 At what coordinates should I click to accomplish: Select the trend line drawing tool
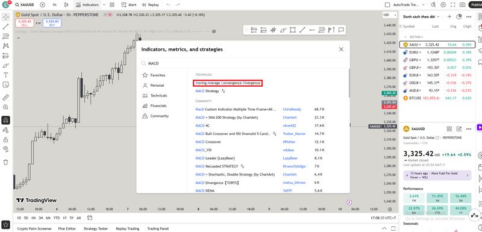pyautogui.click(x=5, y=27)
